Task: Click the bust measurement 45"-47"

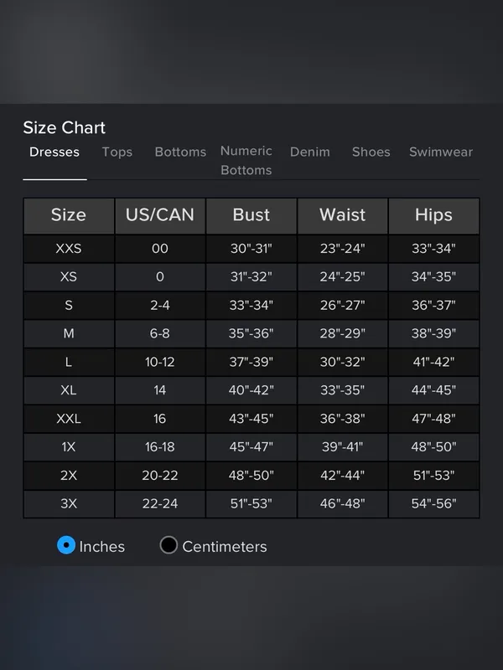Action: tap(251, 447)
